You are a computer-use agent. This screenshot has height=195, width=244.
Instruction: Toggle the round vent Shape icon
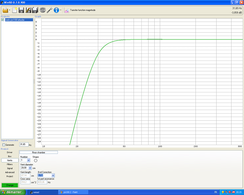[36, 161]
